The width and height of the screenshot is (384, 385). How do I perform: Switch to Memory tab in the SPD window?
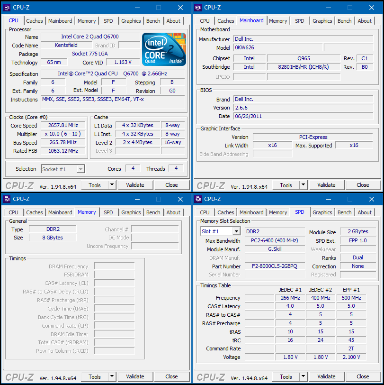click(x=278, y=212)
